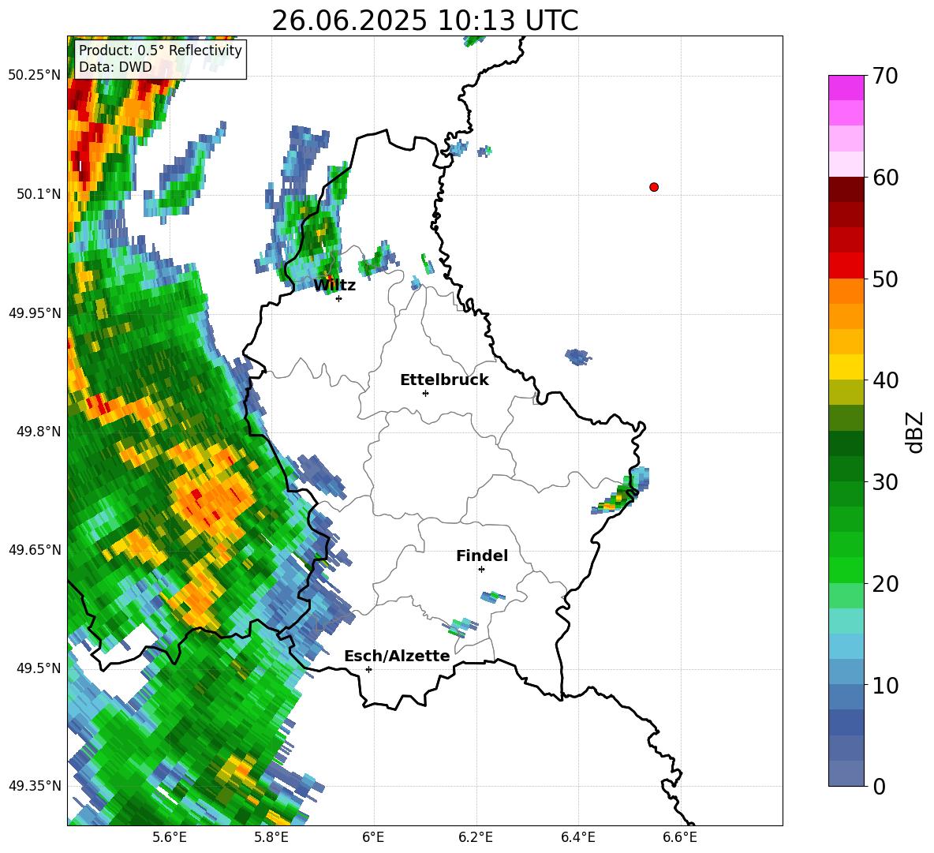Click the 6.6°E longitude label
The width and height of the screenshot is (934, 853).
[680, 837]
